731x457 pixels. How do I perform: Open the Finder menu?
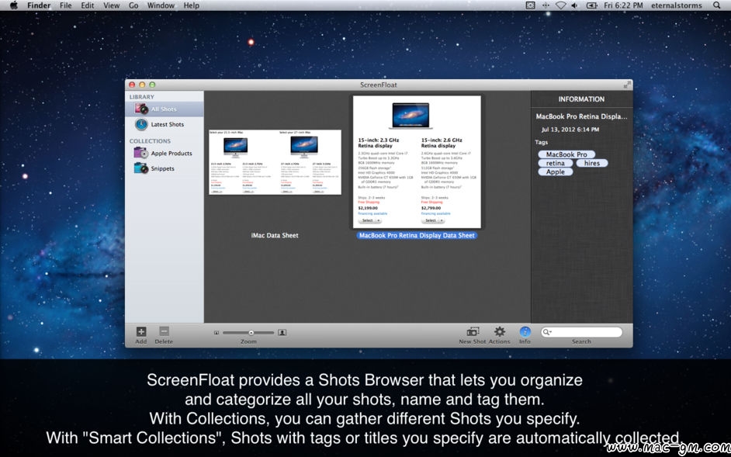click(x=39, y=5)
